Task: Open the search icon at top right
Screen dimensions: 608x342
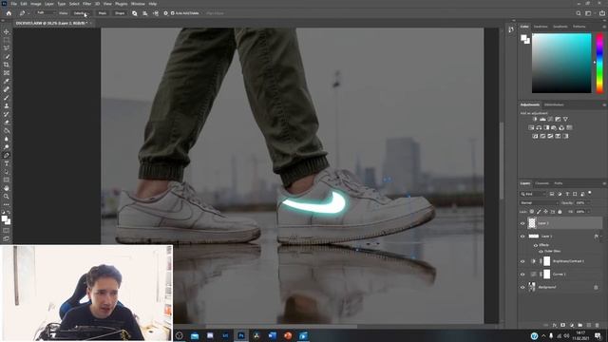Action: [x=579, y=13]
